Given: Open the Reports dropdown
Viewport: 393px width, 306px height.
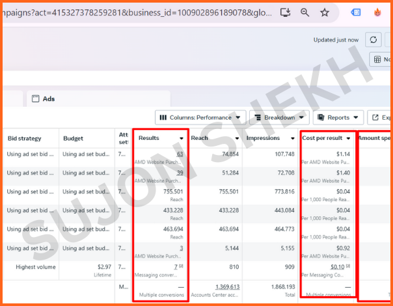Looking at the screenshot, I should coord(338,118).
